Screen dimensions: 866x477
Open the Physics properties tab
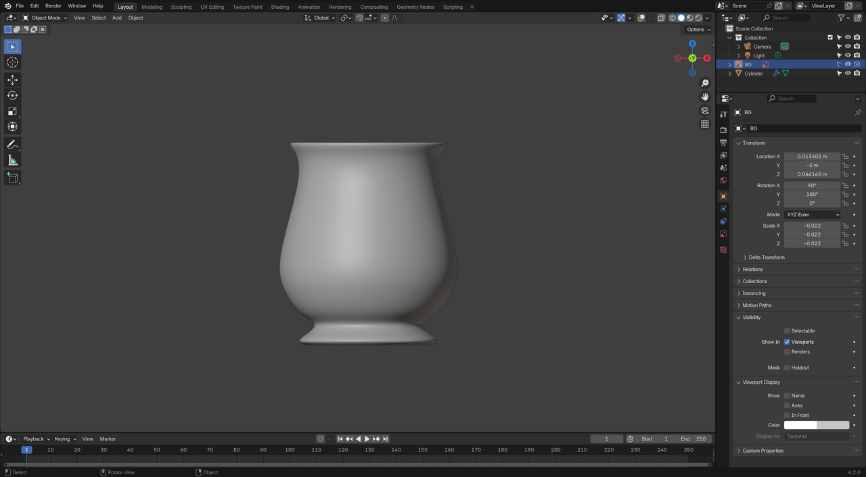tap(723, 209)
